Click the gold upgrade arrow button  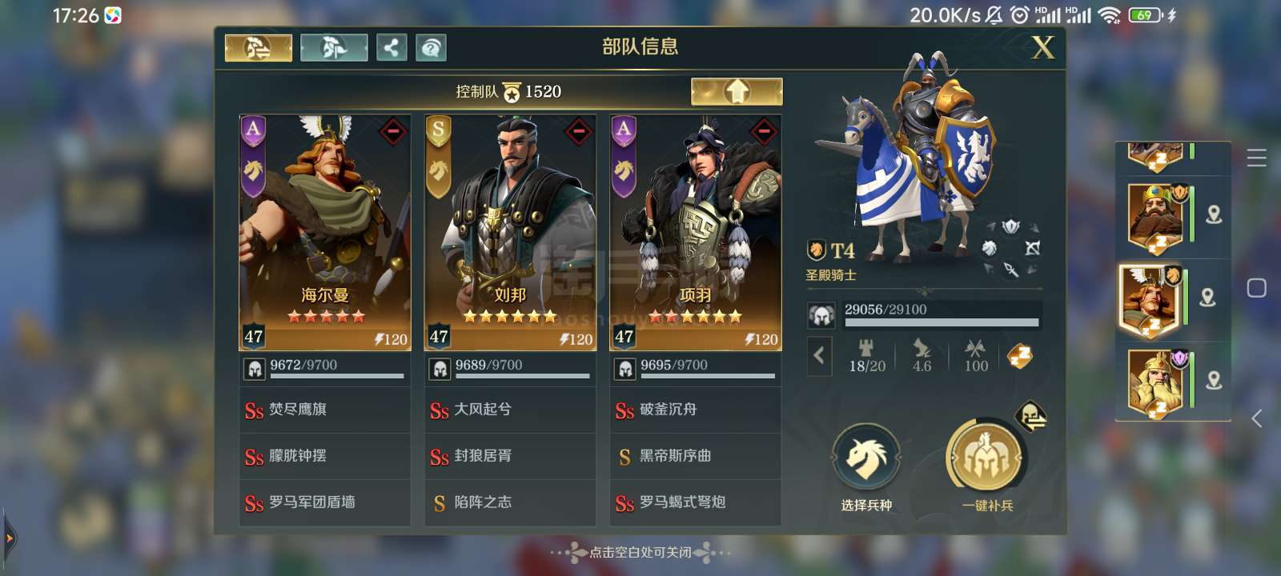point(737,91)
